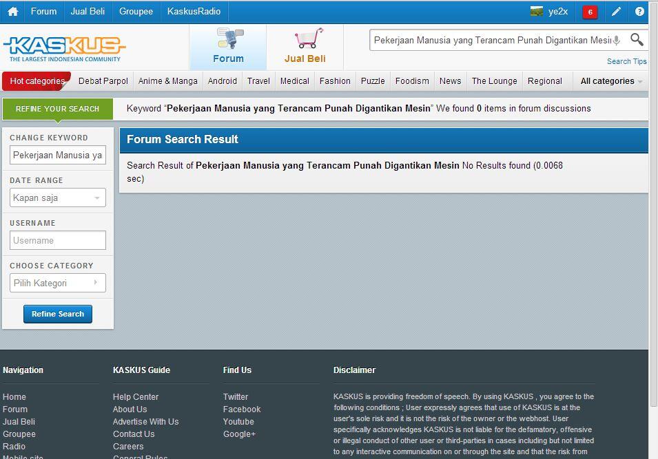
Task: Open the Travel category
Action: tap(258, 81)
